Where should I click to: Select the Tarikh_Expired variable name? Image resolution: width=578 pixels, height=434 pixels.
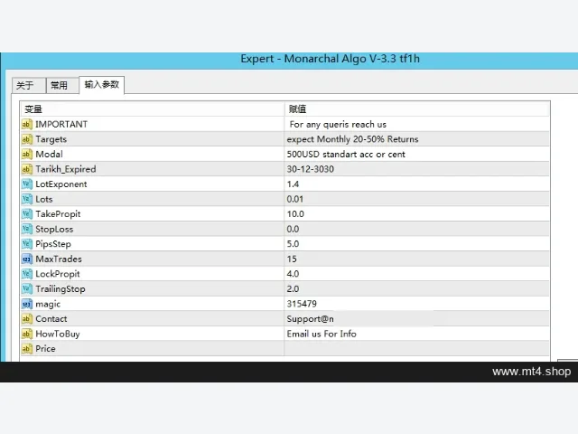(x=66, y=169)
